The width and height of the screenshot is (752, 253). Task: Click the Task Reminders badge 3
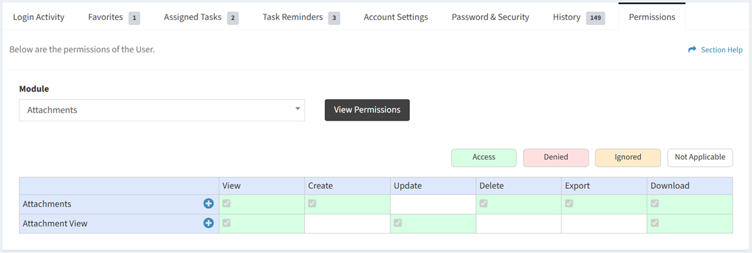(x=335, y=18)
